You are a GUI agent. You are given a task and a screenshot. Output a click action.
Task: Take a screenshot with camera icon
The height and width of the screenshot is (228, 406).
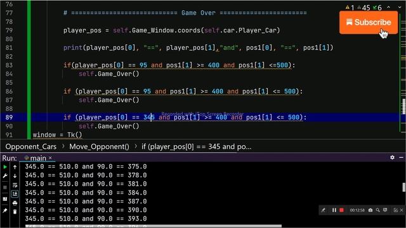[370, 210]
